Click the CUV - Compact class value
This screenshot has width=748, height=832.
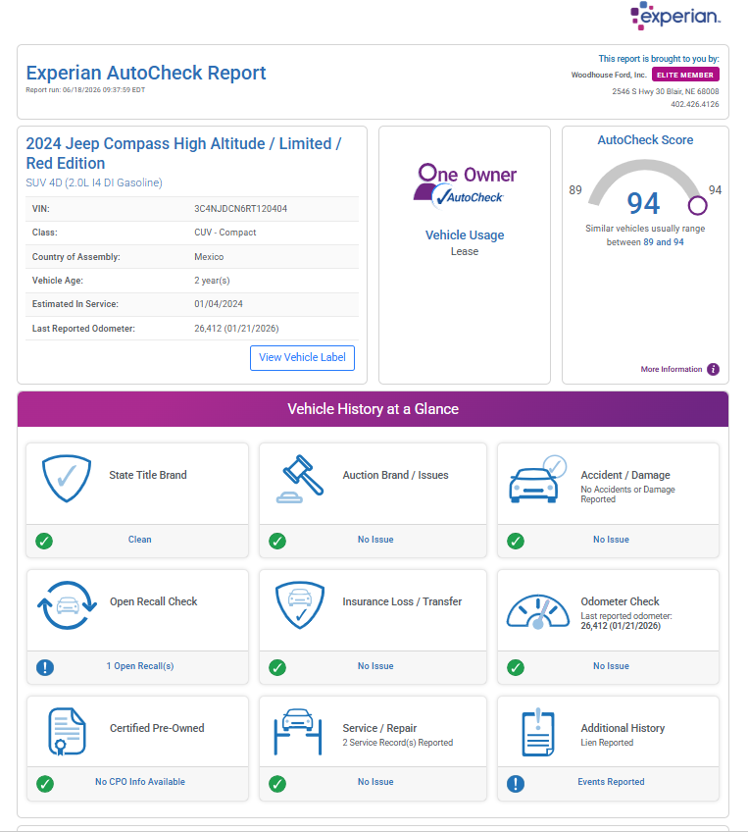pos(224,233)
